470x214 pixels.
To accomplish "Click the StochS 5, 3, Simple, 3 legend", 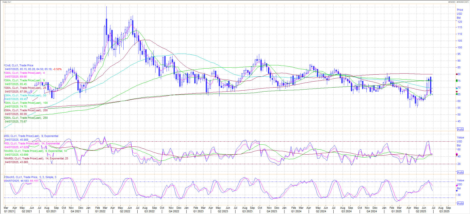I will coord(31,177).
